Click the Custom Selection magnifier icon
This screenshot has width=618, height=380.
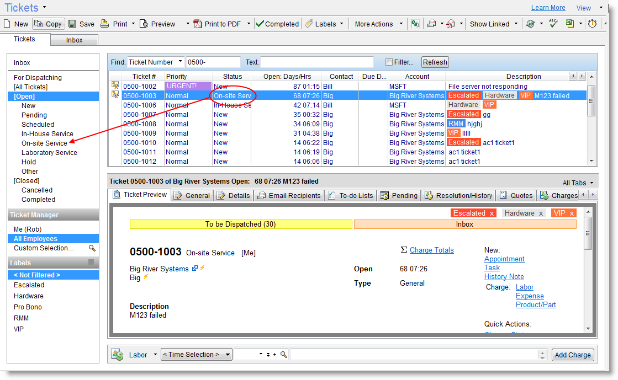92,248
